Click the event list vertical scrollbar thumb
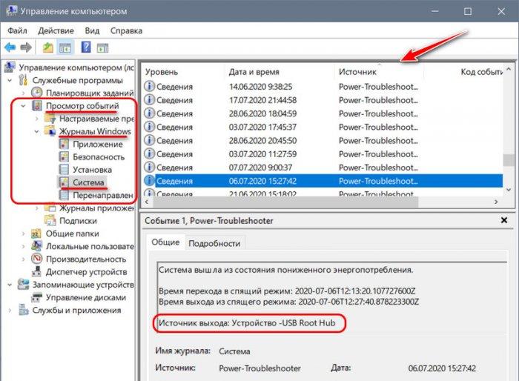Image resolution: width=519 pixels, height=381 pixels. click(509, 159)
